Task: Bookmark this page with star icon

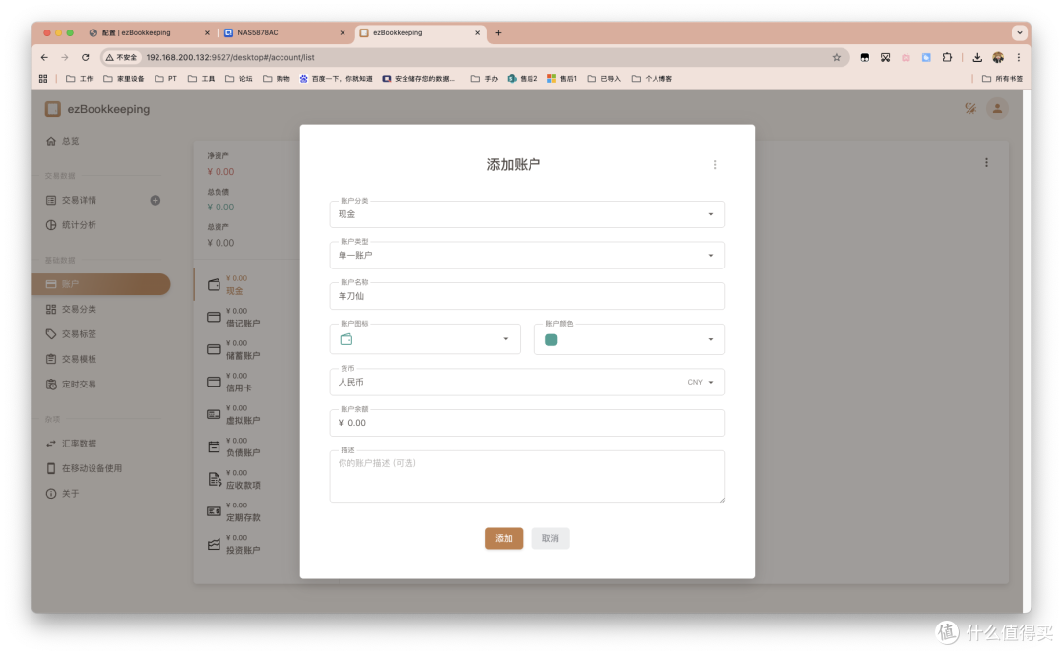Action: pos(837,58)
